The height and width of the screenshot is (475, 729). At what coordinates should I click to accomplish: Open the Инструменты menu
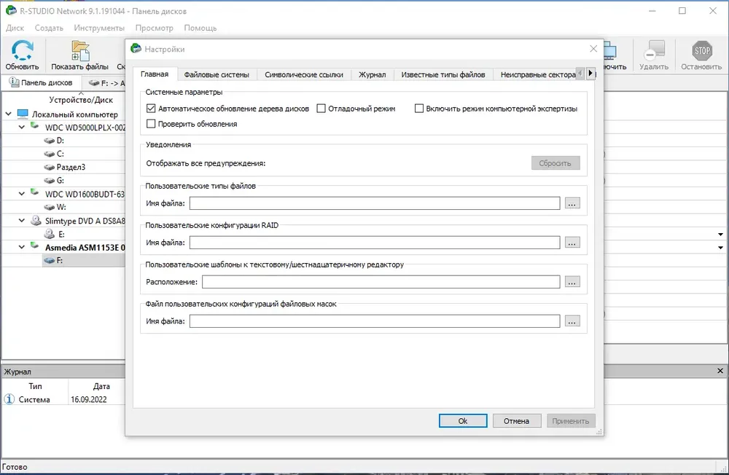pyautogui.click(x=99, y=28)
